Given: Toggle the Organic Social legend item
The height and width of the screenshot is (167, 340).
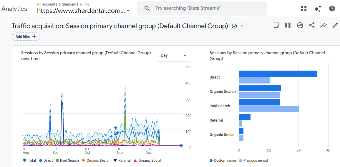Looking at the screenshot, I should click(x=147, y=161).
